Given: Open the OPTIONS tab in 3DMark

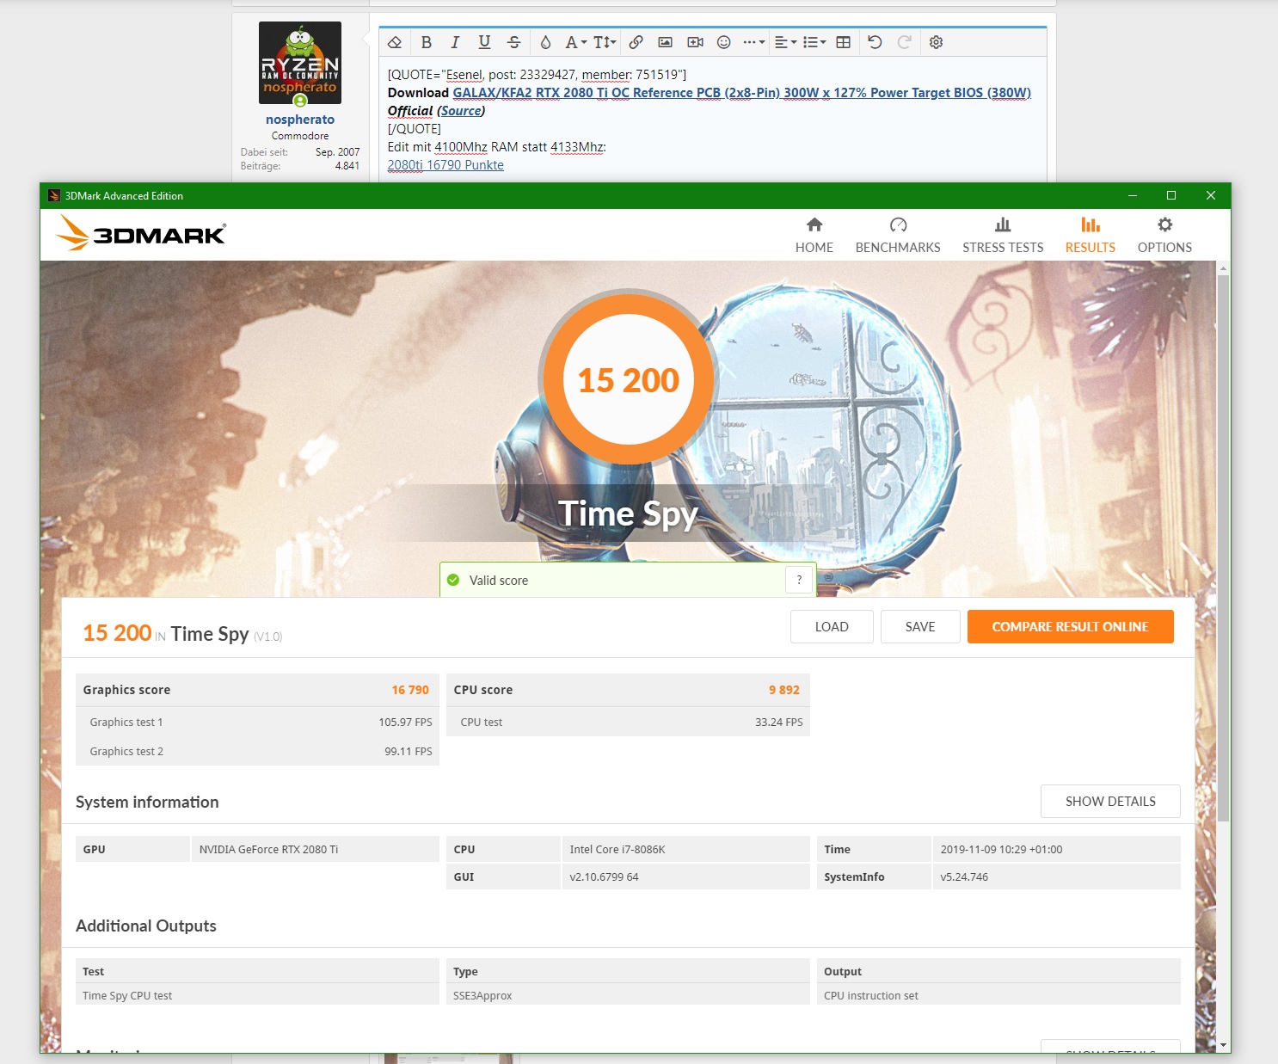Looking at the screenshot, I should tap(1164, 235).
